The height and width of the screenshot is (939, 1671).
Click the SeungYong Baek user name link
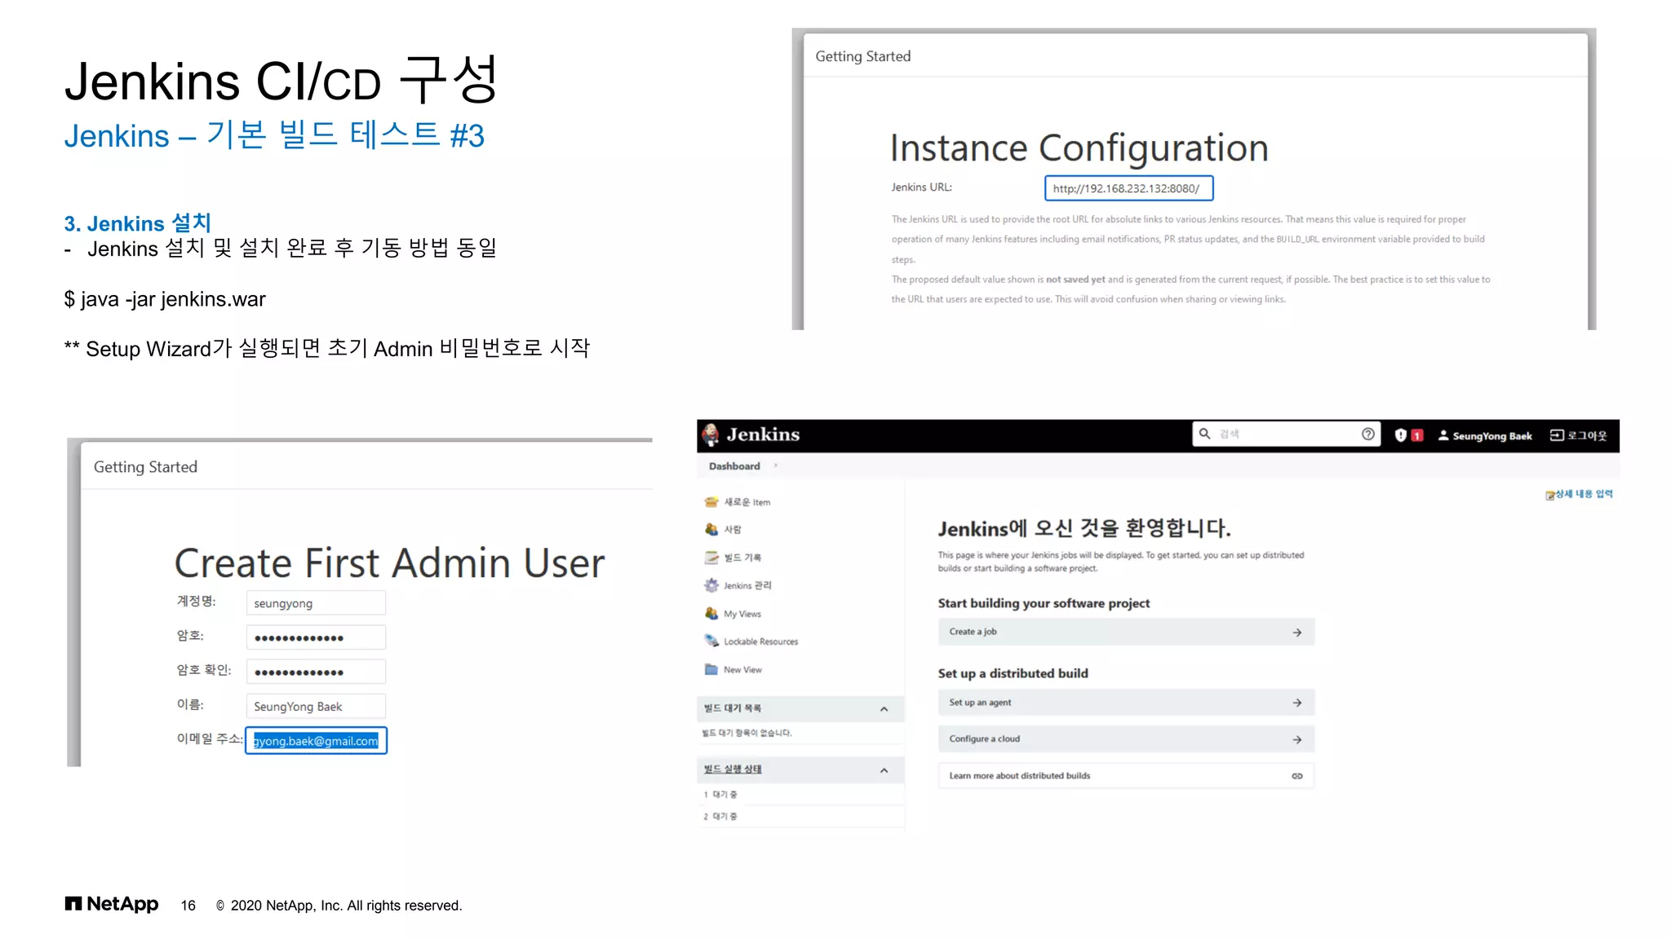click(x=1492, y=436)
